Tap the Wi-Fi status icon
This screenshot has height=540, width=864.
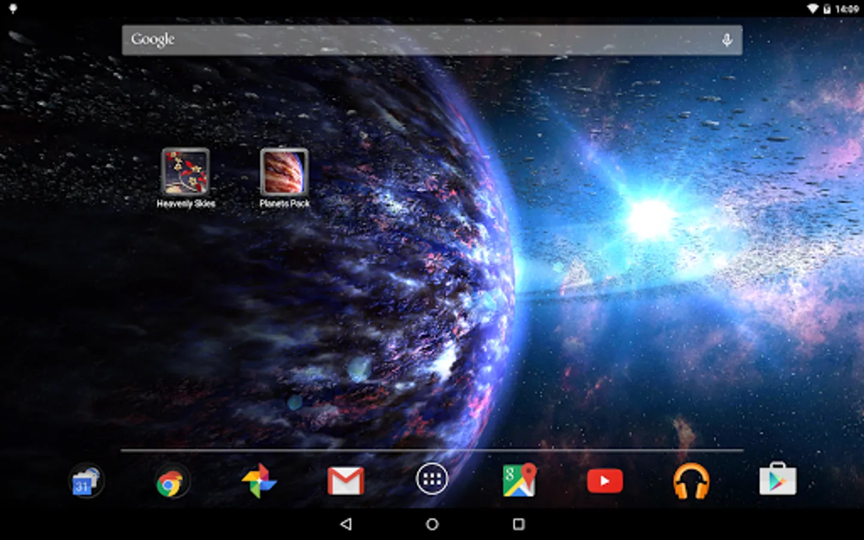[813, 8]
